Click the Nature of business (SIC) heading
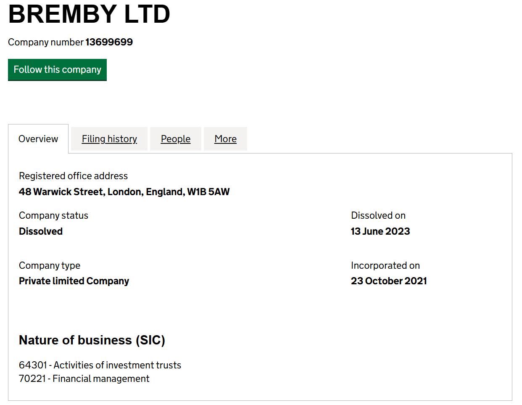Viewport: 522px width, 405px height. [92, 340]
